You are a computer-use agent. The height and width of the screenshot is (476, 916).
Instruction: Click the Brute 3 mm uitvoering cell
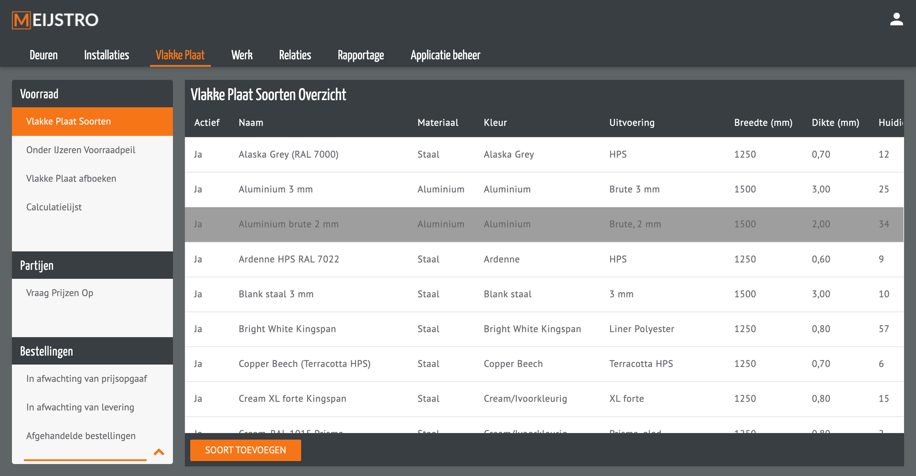pyautogui.click(x=635, y=189)
